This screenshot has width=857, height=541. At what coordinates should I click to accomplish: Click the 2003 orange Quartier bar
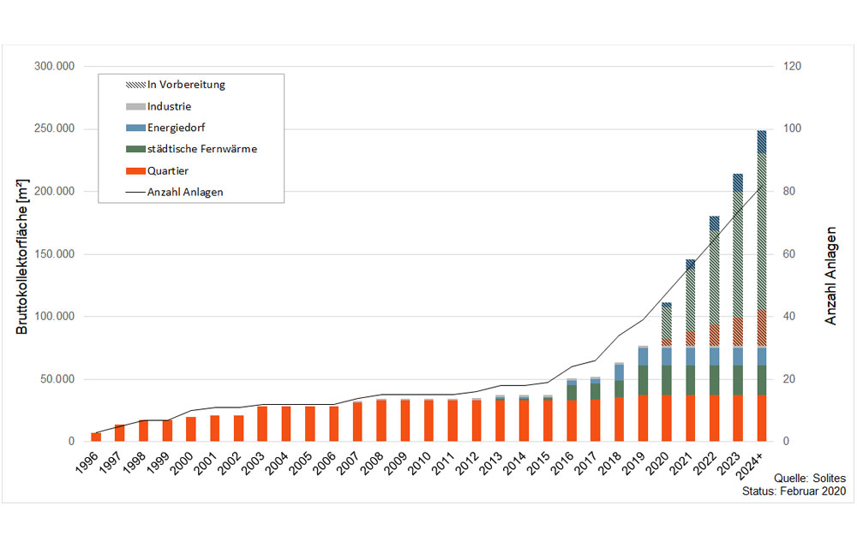(262, 424)
